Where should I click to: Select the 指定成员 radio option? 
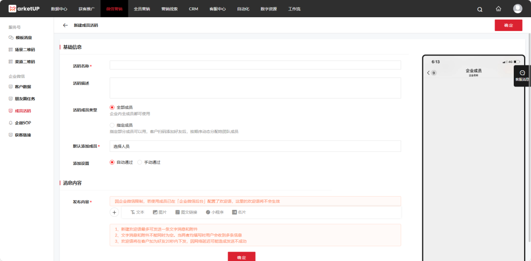click(x=112, y=125)
